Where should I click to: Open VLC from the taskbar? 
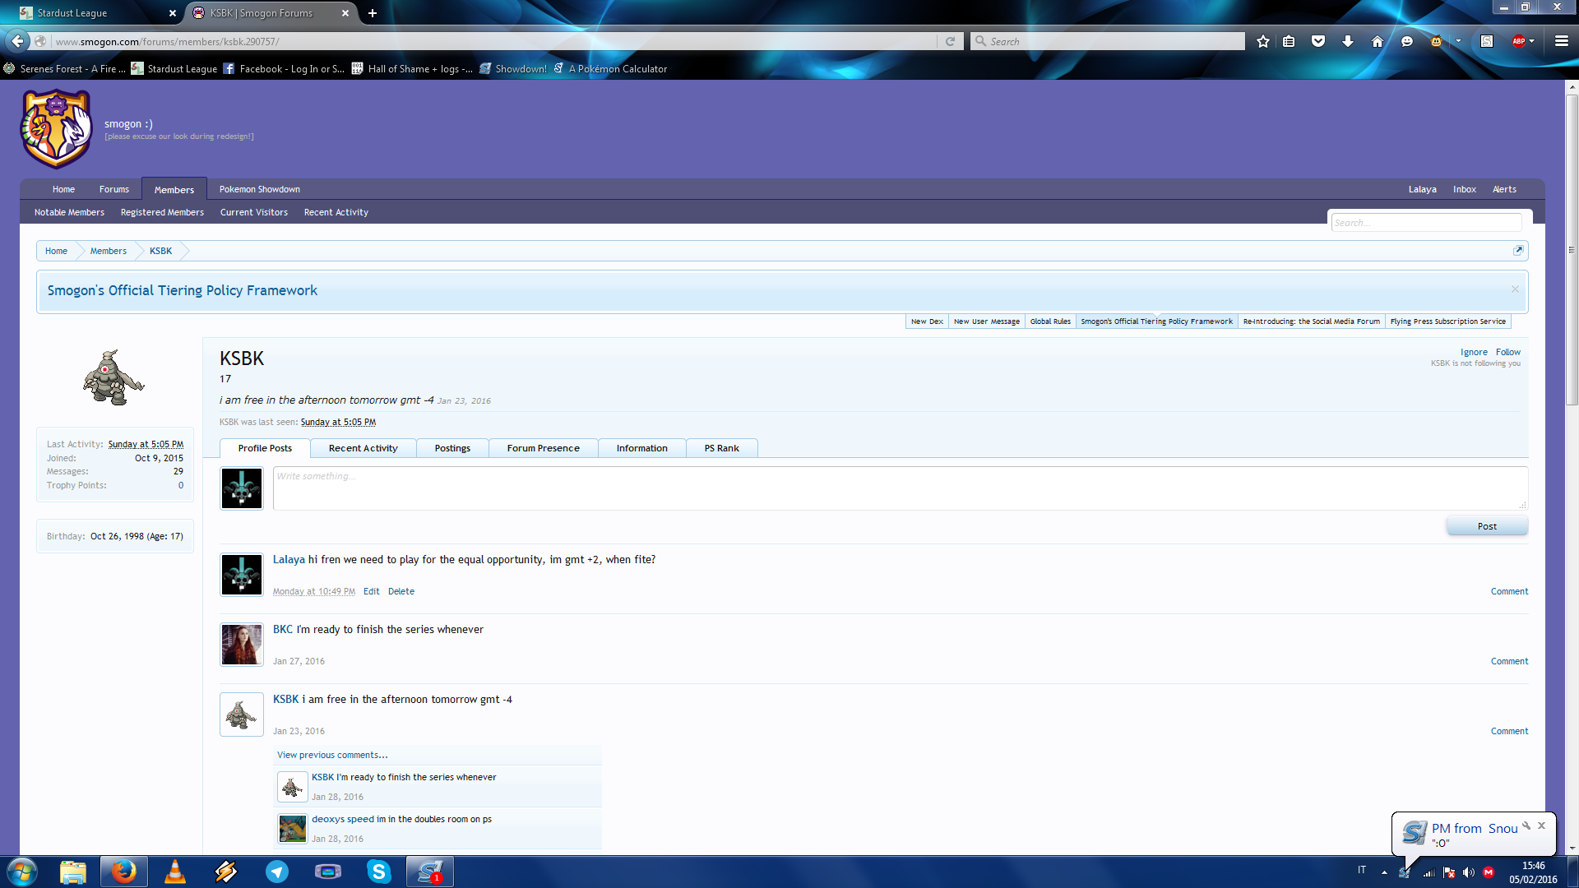click(174, 872)
